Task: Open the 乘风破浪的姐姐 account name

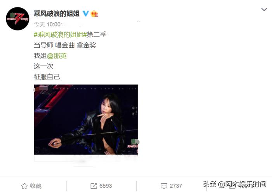Action: (x=57, y=14)
